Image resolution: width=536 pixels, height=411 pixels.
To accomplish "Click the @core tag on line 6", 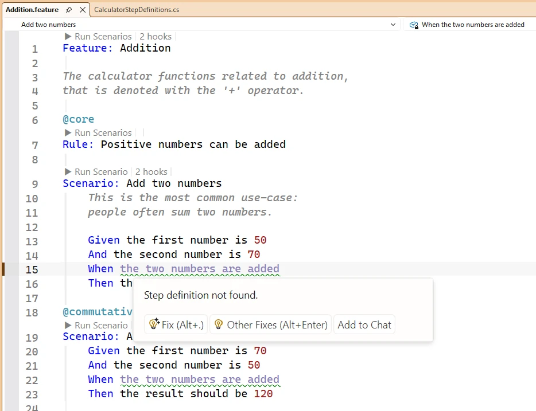I will point(78,119).
